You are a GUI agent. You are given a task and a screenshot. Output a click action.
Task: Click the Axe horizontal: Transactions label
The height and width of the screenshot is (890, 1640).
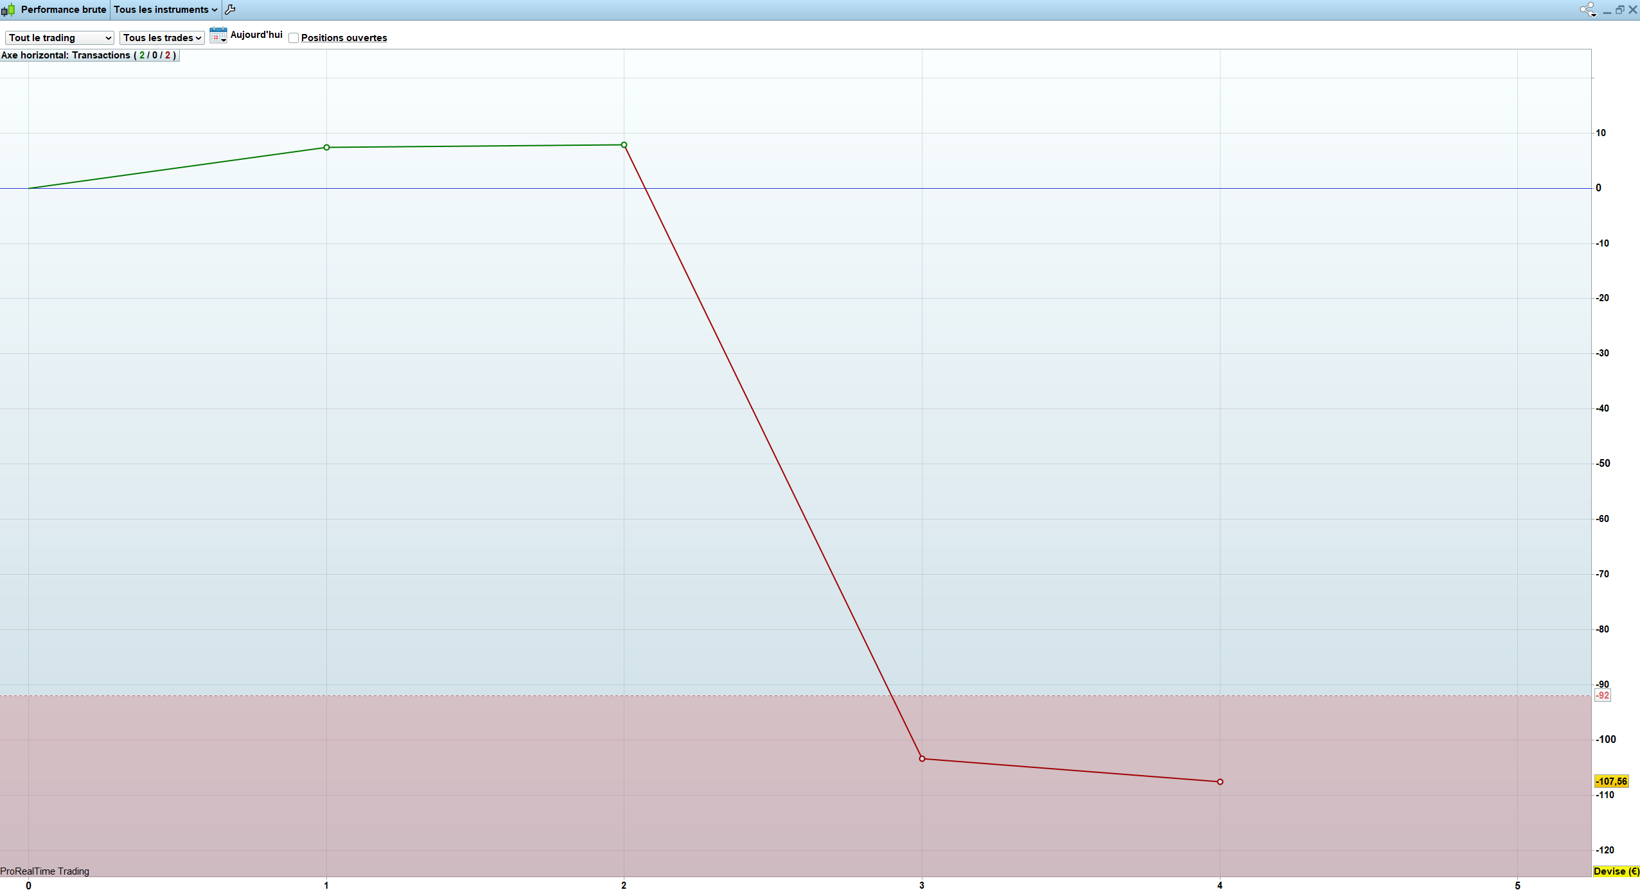pyautogui.click(x=89, y=55)
